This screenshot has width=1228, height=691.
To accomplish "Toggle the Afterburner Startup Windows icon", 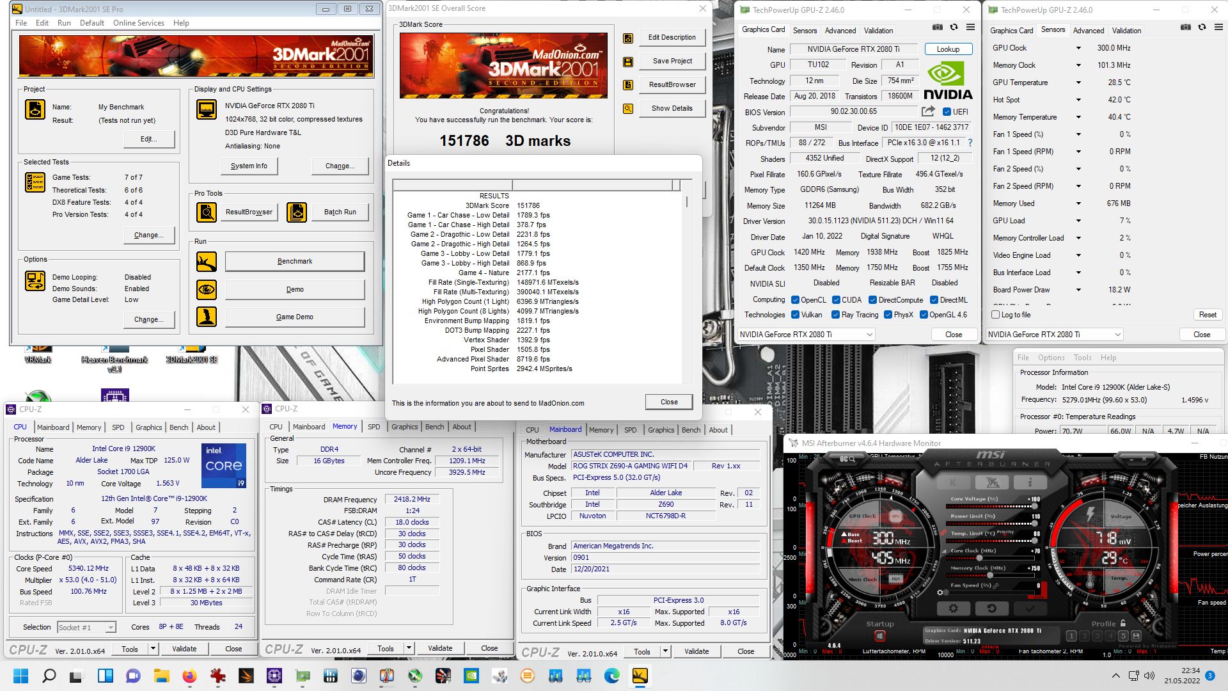I will [x=879, y=636].
